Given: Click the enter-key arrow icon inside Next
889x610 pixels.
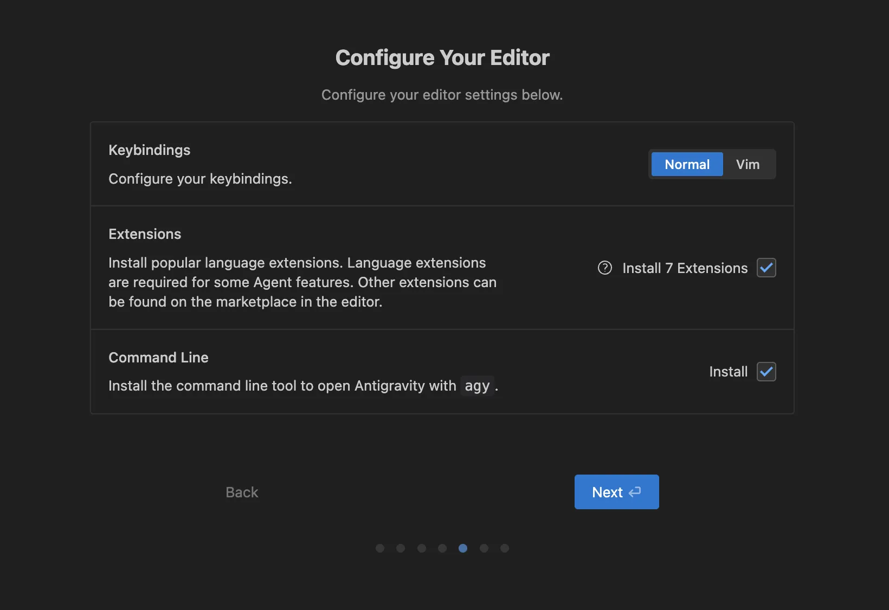Looking at the screenshot, I should point(635,492).
